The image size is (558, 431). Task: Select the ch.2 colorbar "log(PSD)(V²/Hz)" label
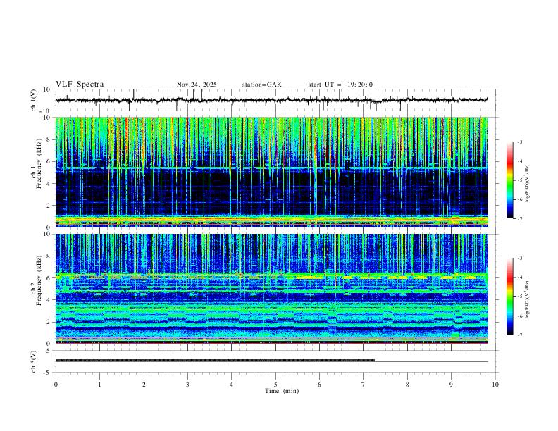[528, 299]
